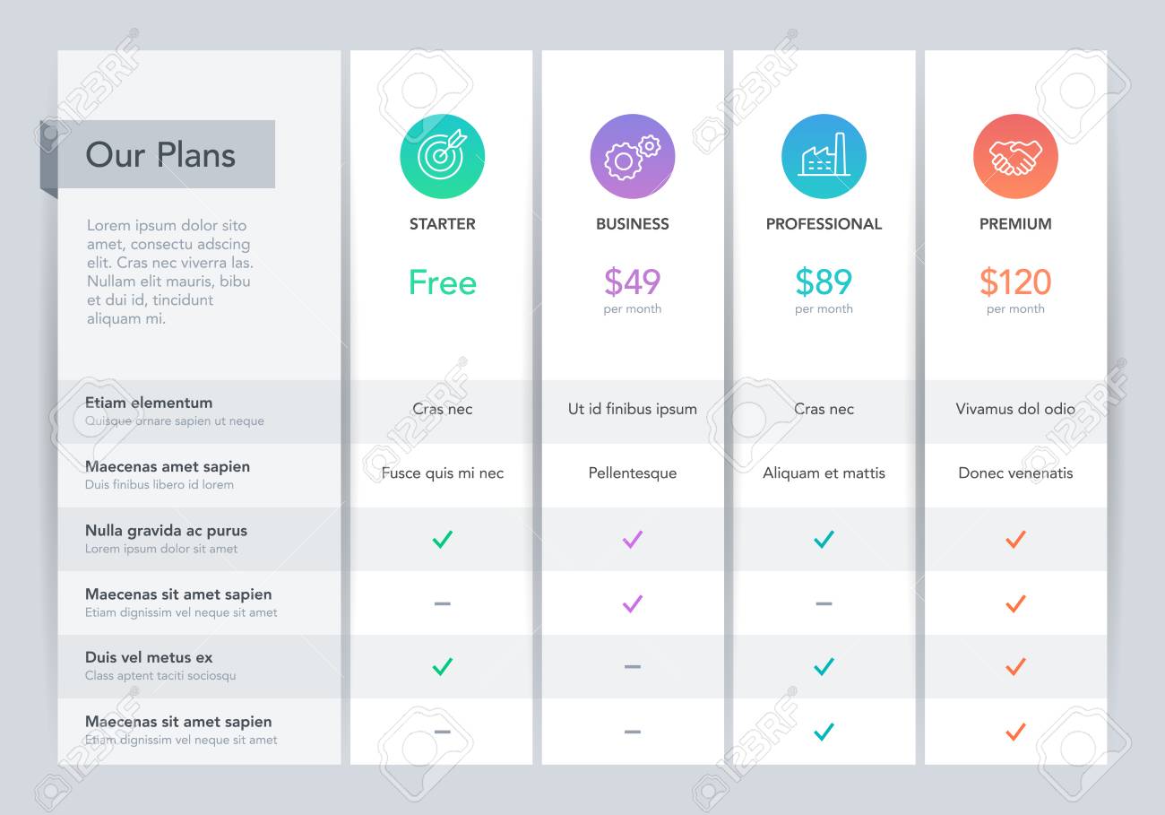This screenshot has height=815, width=1165.
Task: Click the Professional plan factory icon
Action: point(824,157)
